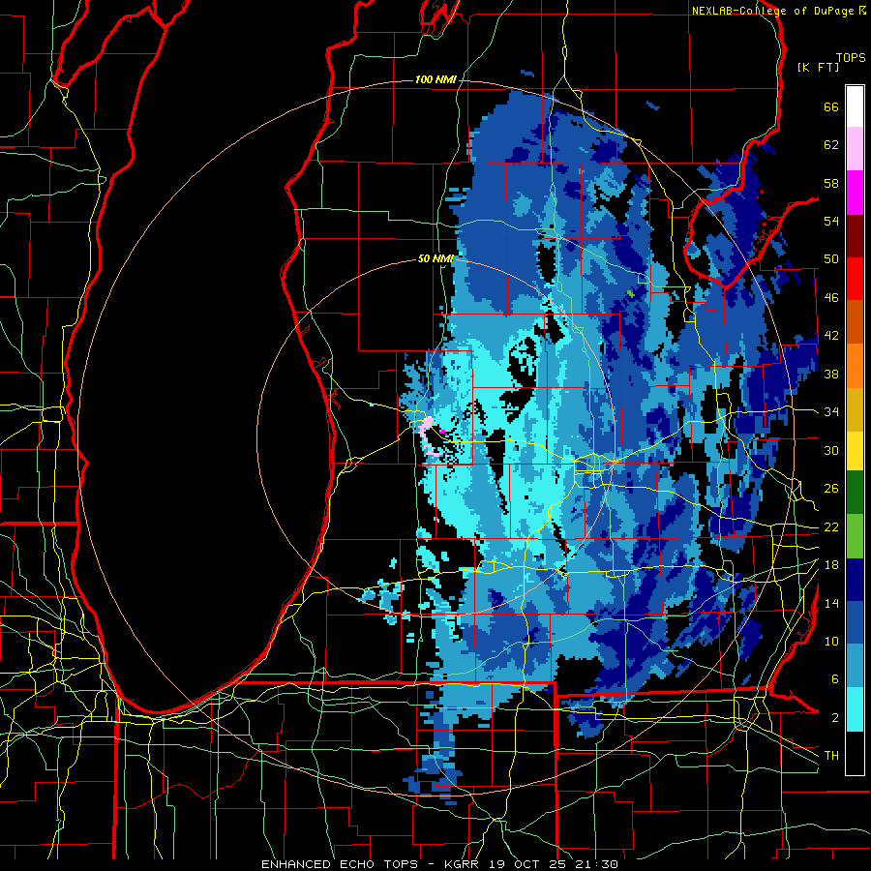The image size is (871, 871).
Task: Click the NEXLAB-College of DuPage text
Action: [x=772, y=11]
